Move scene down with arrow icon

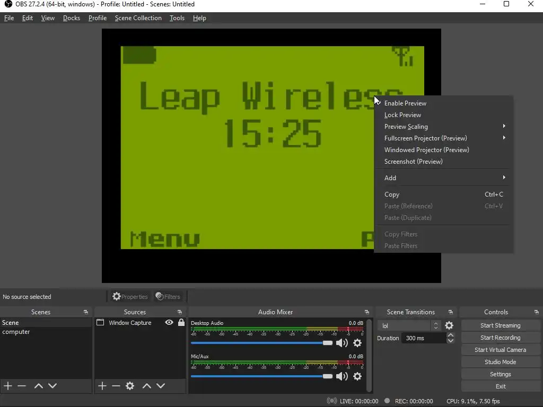click(x=52, y=386)
